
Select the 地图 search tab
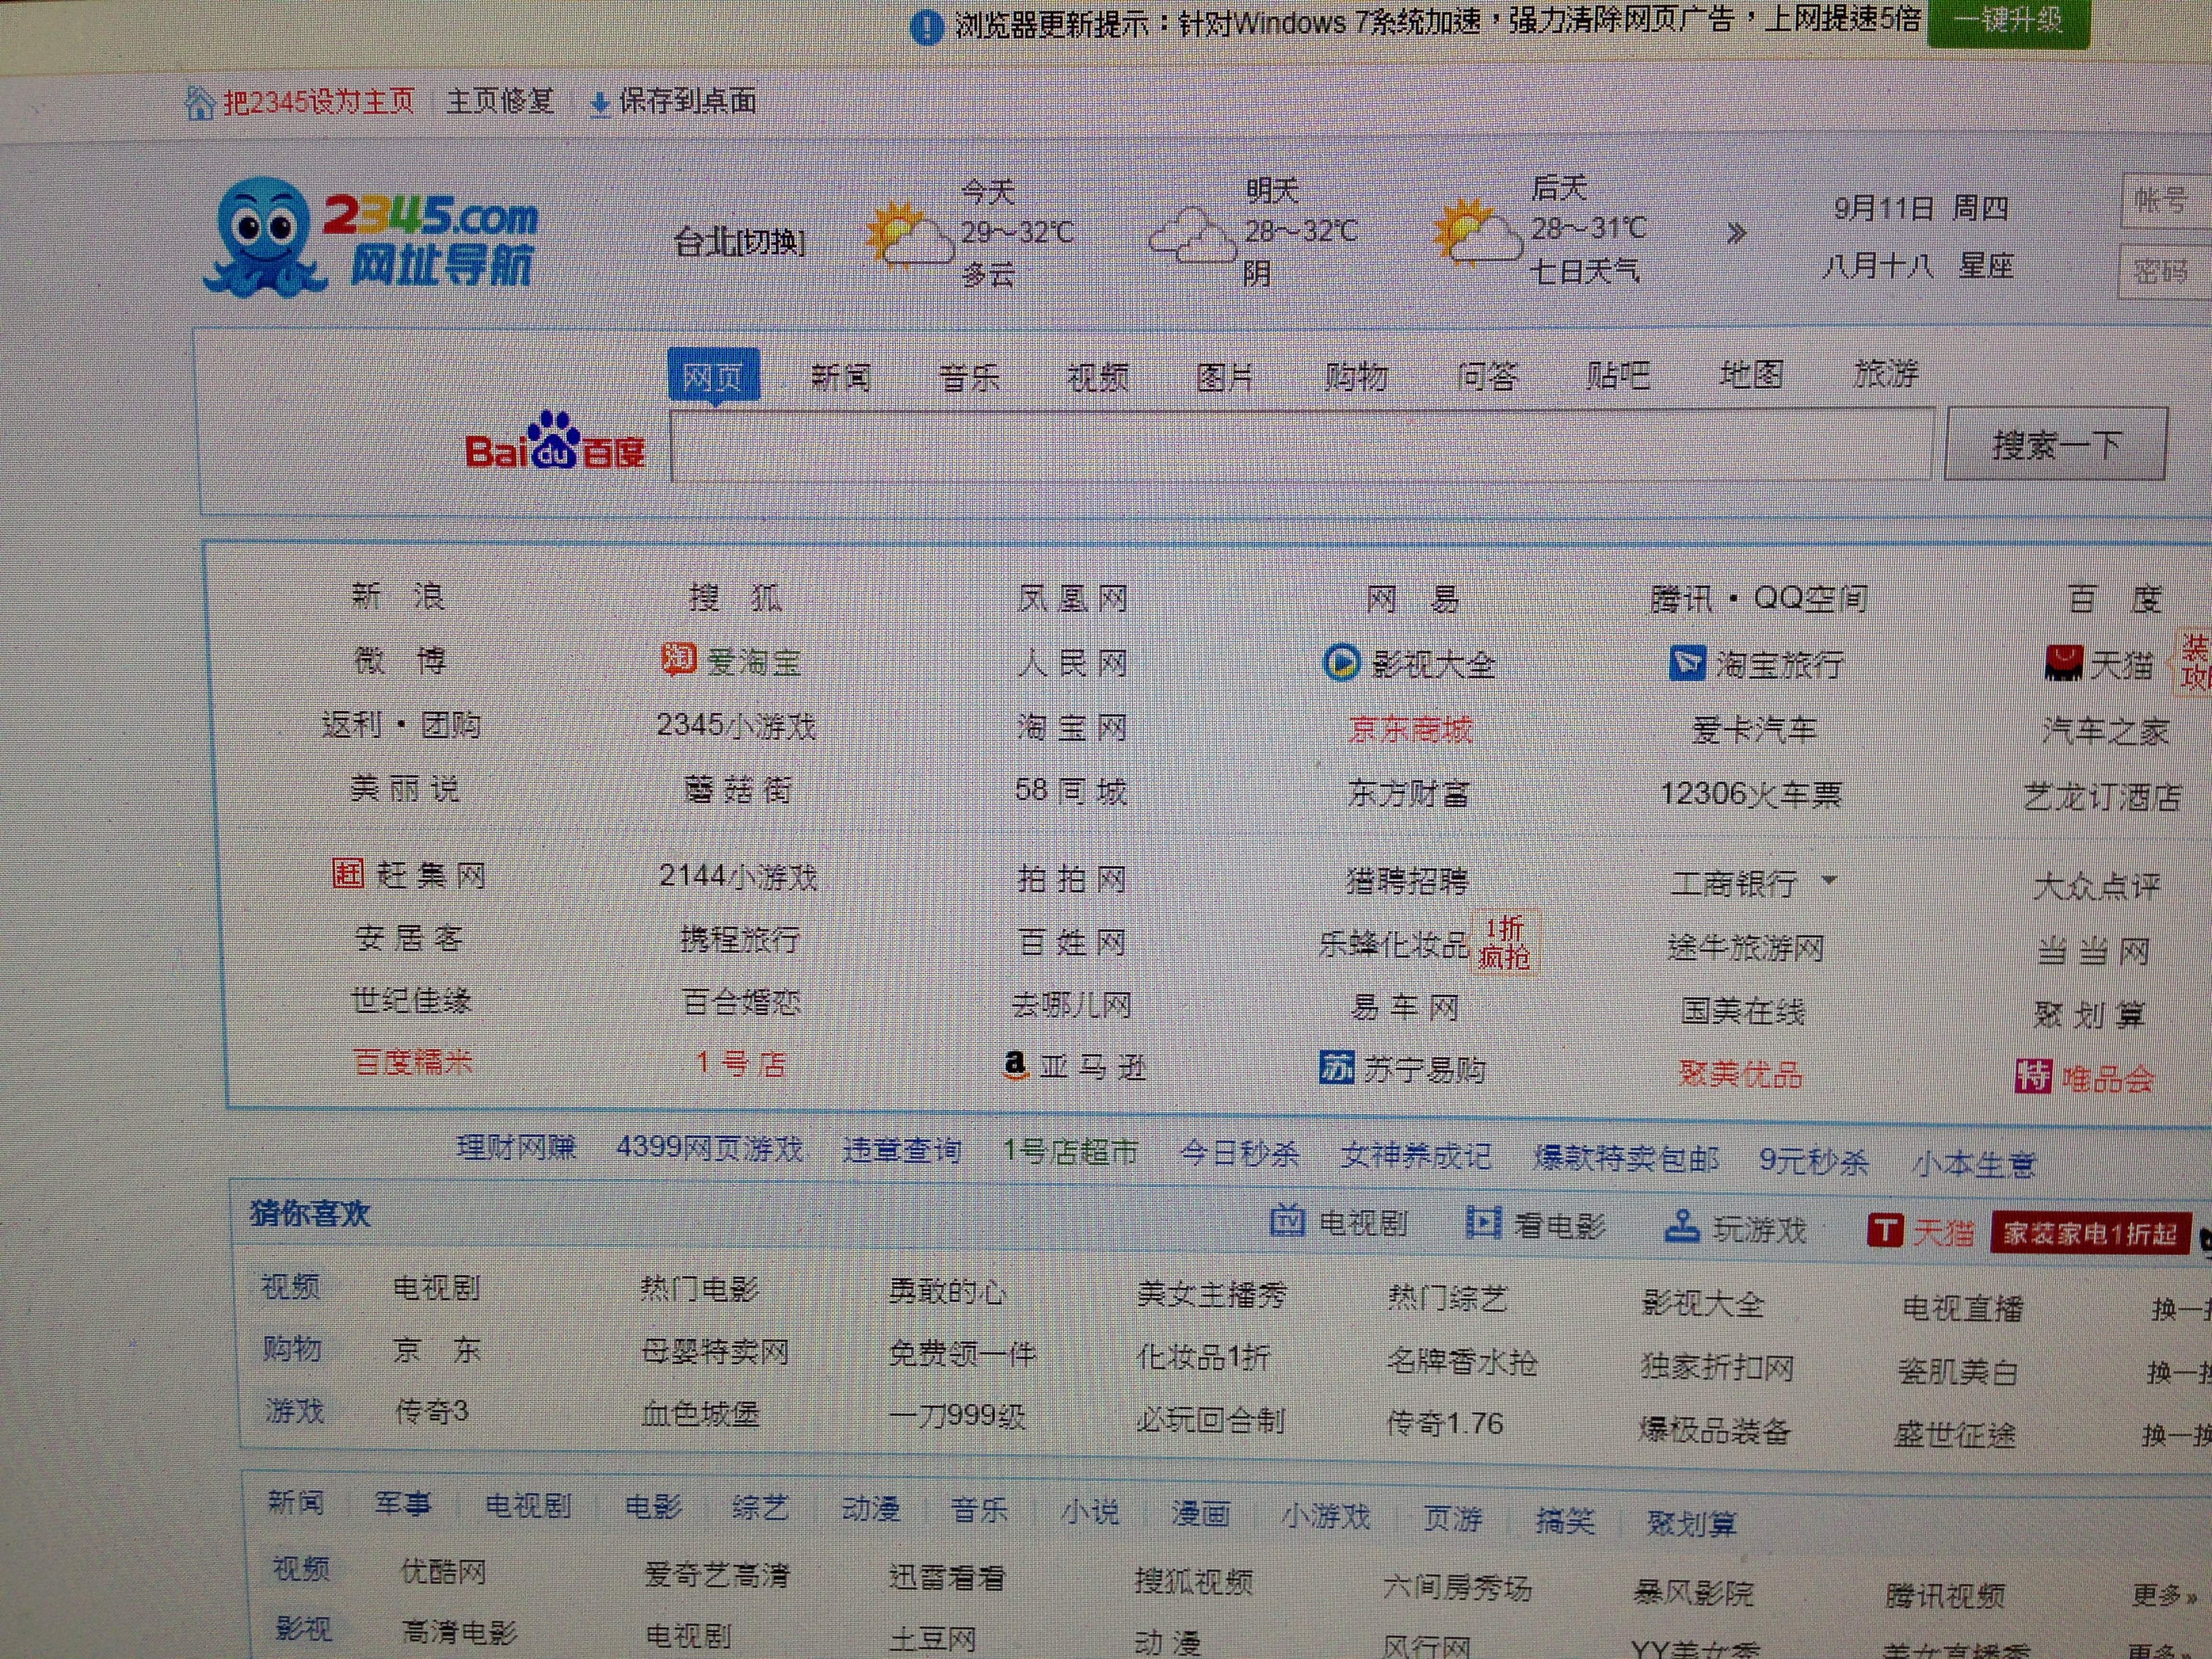(x=1751, y=374)
